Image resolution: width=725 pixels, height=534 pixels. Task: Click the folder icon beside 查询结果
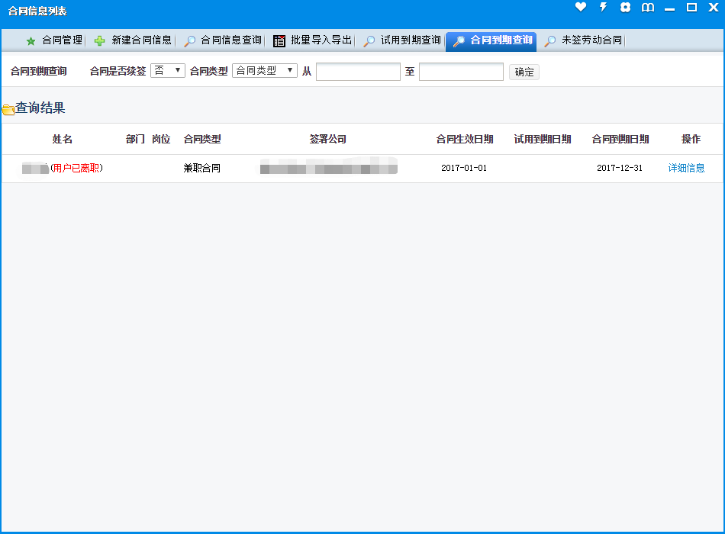coord(8,109)
